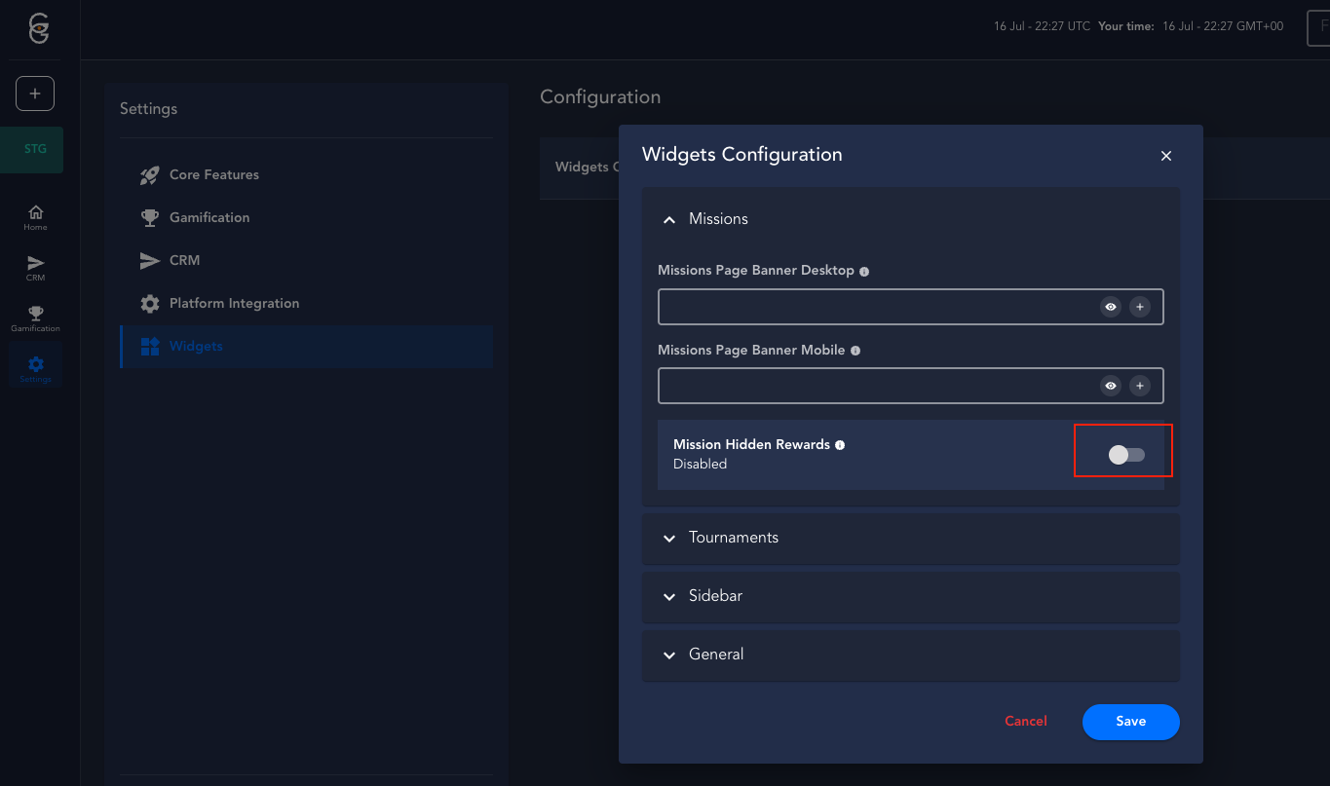Toggle preview eye in Banner Desktop field
Screen dimensions: 1330x786
[x=1110, y=307]
